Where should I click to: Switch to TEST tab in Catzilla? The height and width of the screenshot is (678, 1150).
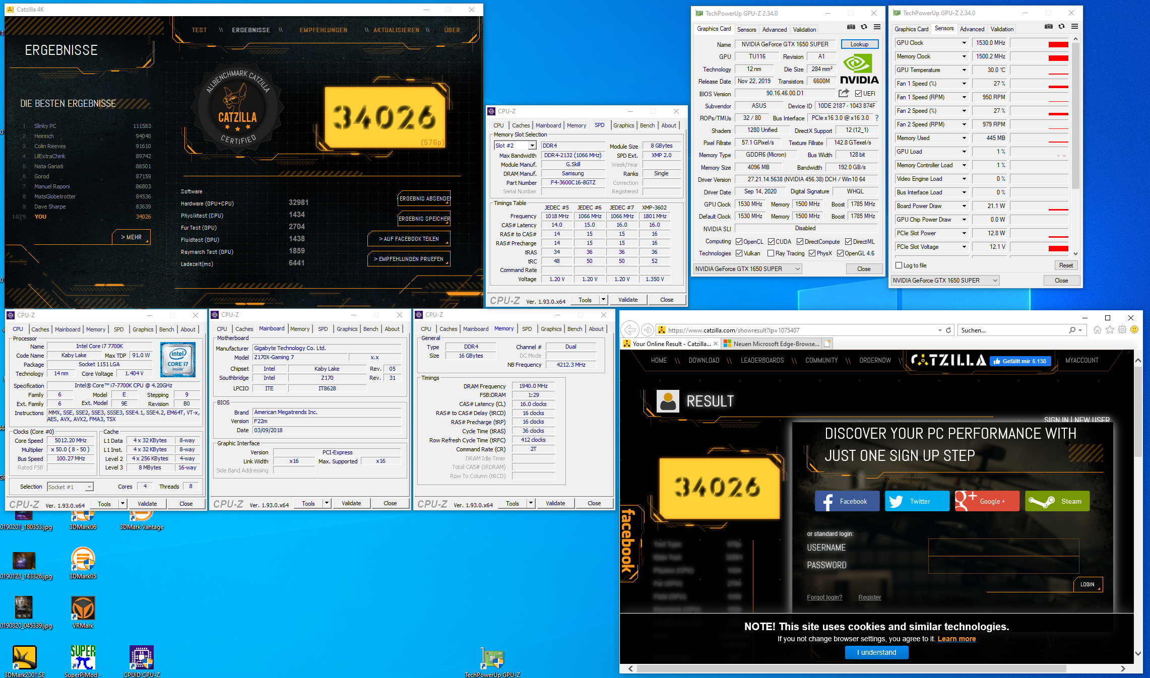click(x=199, y=30)
